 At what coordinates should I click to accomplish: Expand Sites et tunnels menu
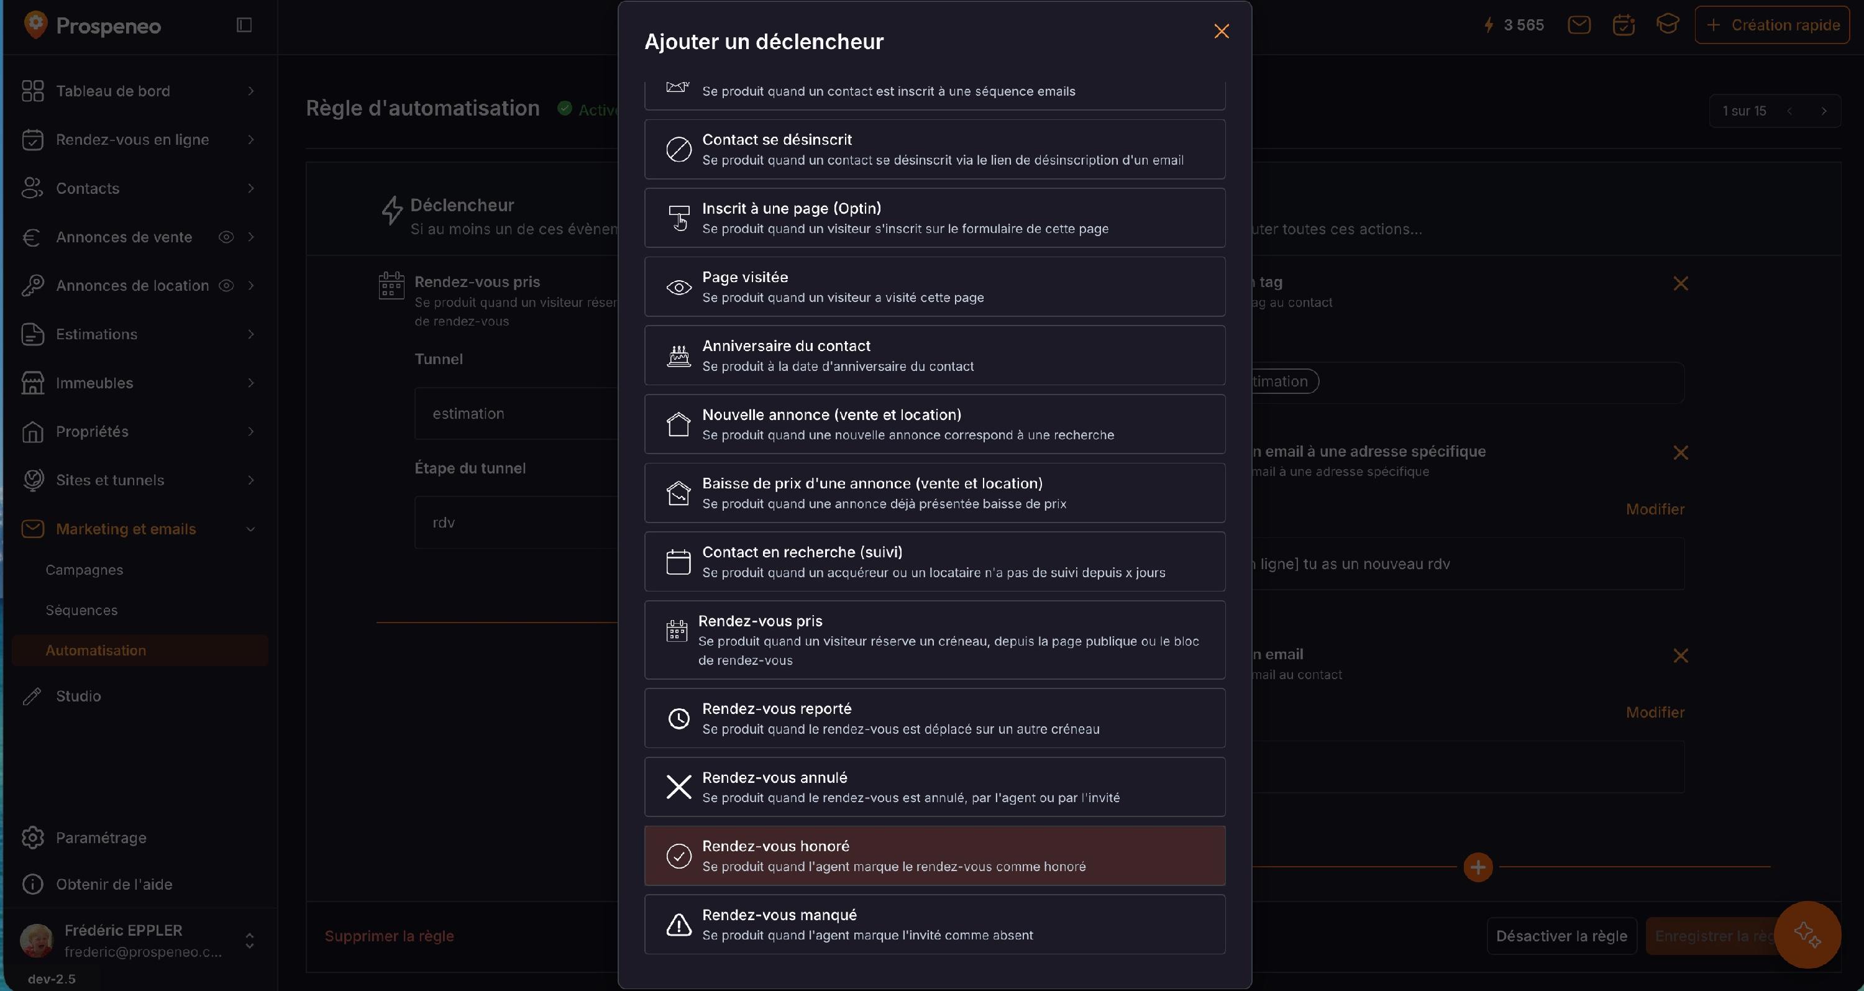(x=251, y=480)
